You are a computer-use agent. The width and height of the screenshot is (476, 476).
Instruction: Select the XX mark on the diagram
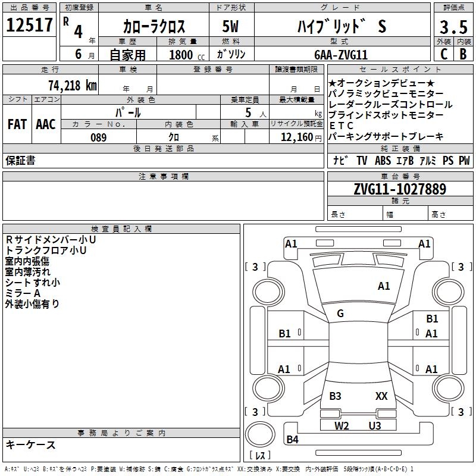[x=381, y=396]
